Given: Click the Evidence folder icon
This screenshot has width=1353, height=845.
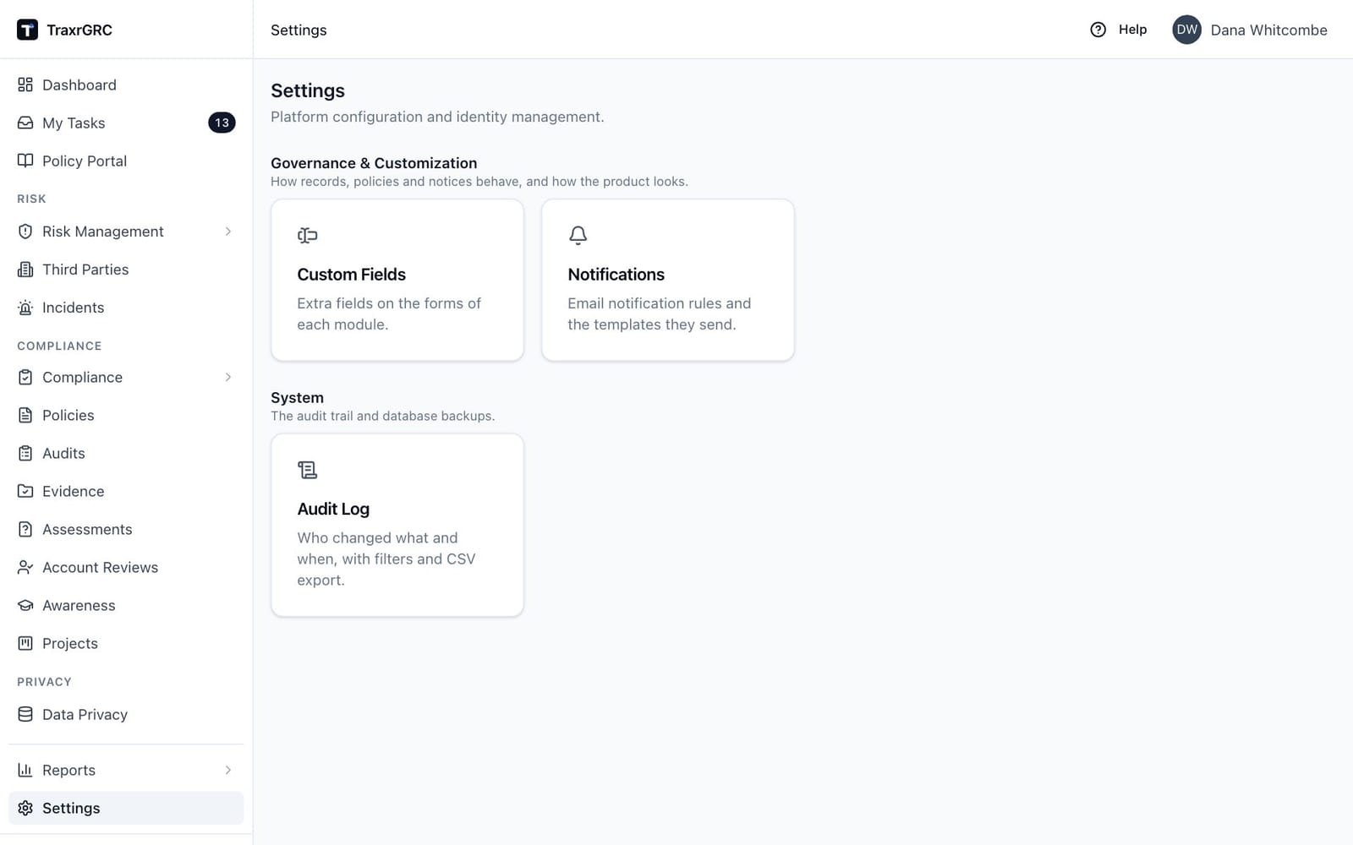Looking at the screenshot, I should [25, 491].
